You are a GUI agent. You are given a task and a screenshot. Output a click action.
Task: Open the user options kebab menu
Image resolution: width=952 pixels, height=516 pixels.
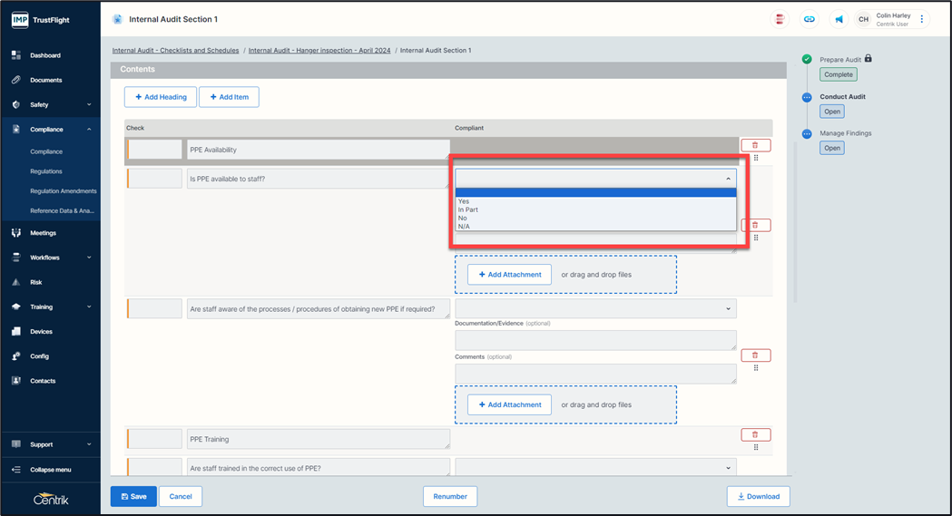pos(922,19)
